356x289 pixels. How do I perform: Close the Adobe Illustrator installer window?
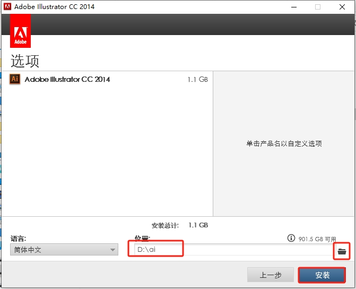click(x=342, y=7)
